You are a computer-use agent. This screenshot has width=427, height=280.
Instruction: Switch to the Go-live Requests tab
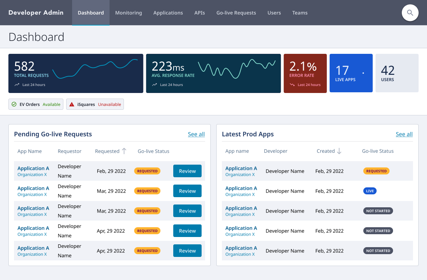(x=236, y=13)
